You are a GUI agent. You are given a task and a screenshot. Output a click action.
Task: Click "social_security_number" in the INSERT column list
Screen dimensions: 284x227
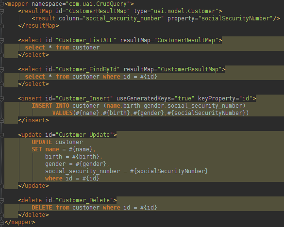pyautogui.click(x=205, y=106)
